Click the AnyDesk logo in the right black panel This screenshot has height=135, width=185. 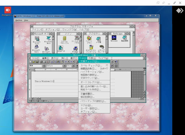click(x=180, y=10)
